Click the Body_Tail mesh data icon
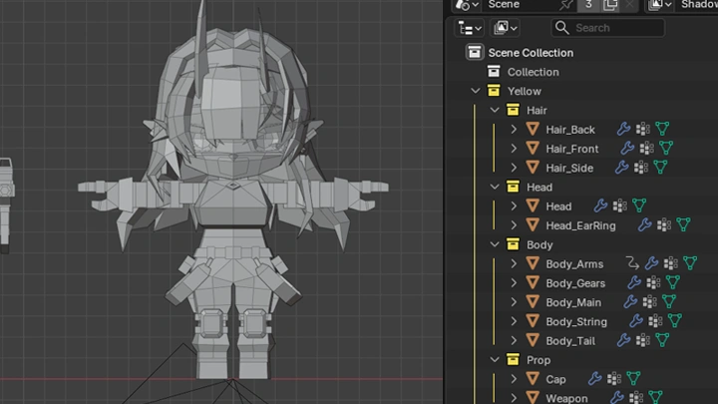This screenshot has height=404, width=718. point(662,340)
